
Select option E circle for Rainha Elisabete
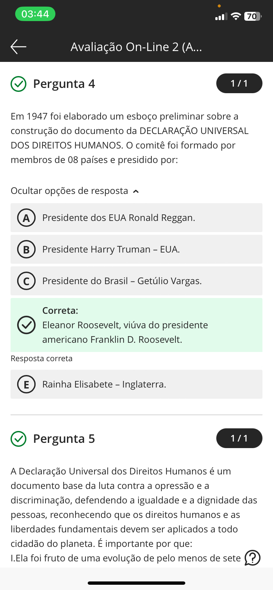26,385
